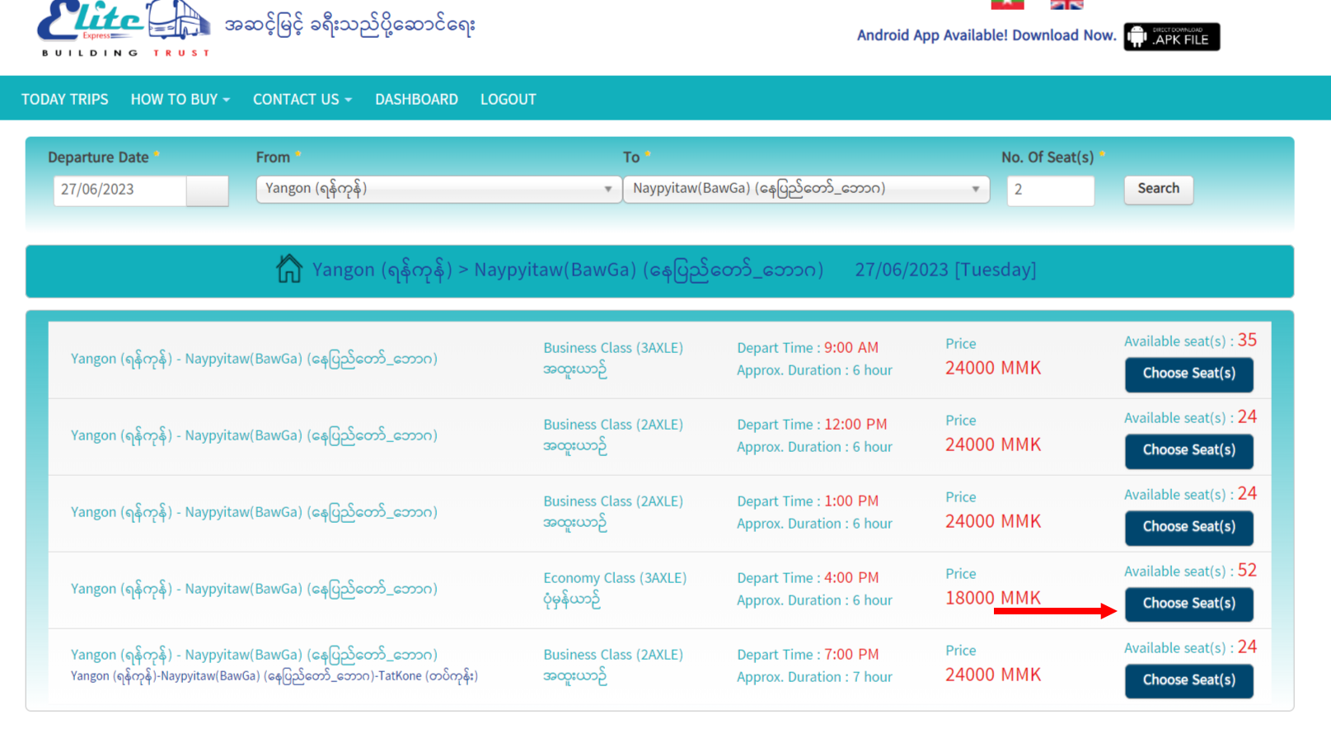Choose seats for the 4:00 PM Economy trip

coord(1188,604)
